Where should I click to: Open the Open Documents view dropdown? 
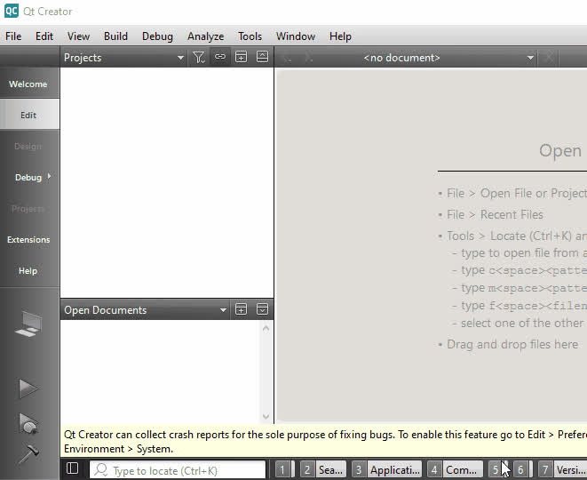146,310
